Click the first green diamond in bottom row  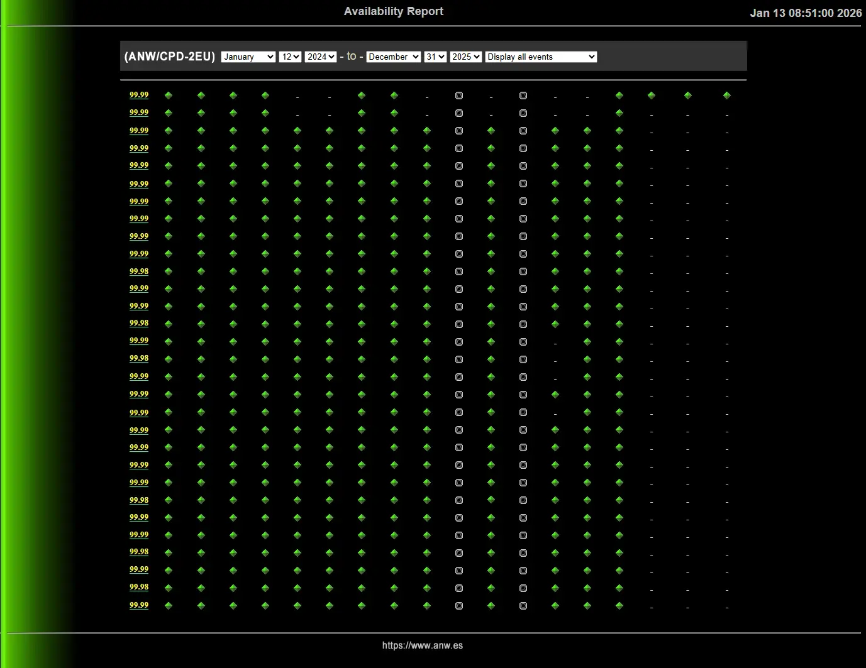[169, 606]
